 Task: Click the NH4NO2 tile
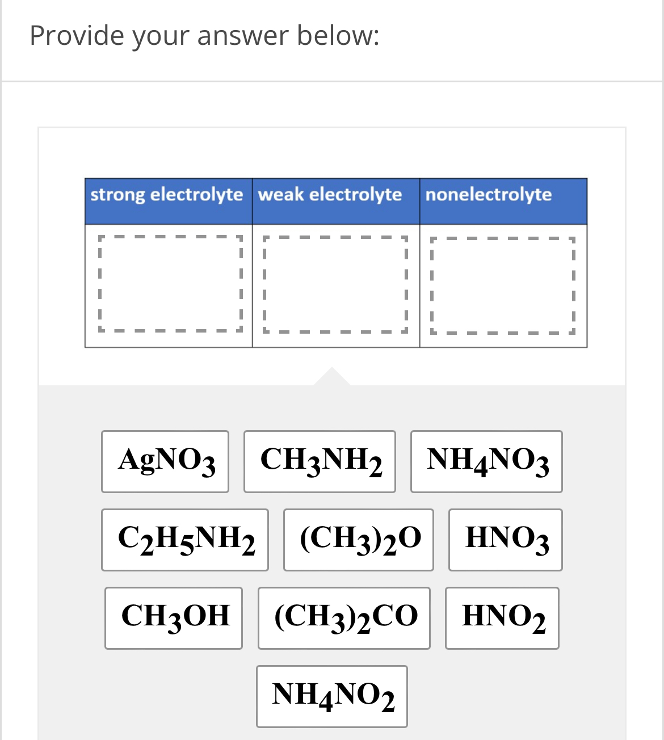pos(332,696)
